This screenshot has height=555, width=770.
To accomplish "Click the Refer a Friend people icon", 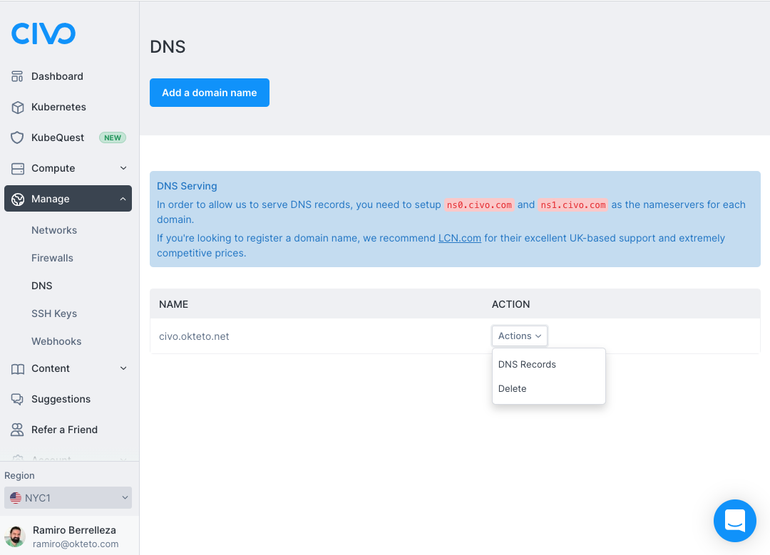I will coord(17,430).
